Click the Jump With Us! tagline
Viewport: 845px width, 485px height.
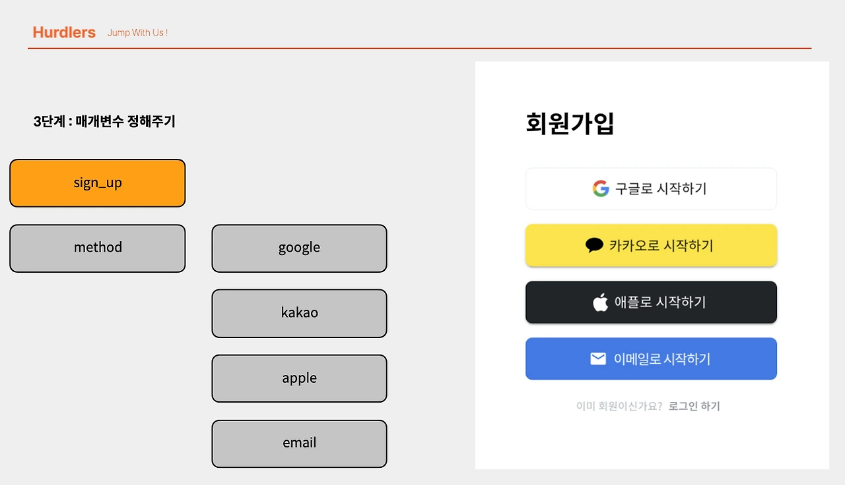pos(137,32)
